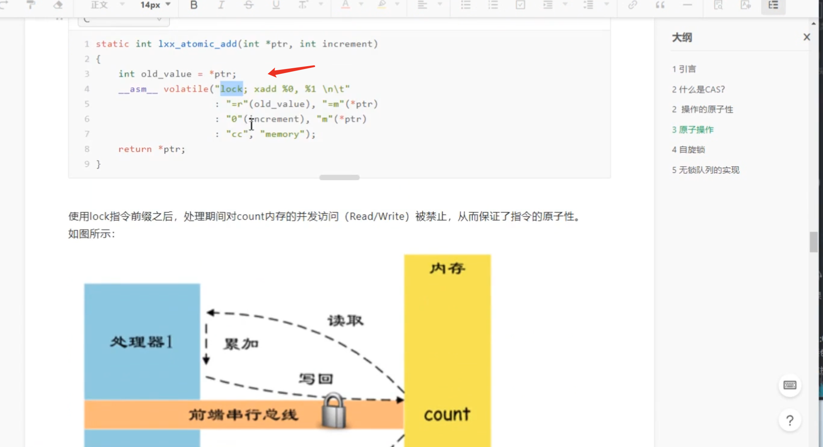
Task: Close the 大纲 outline panel
Action: (x=807, y=37)
